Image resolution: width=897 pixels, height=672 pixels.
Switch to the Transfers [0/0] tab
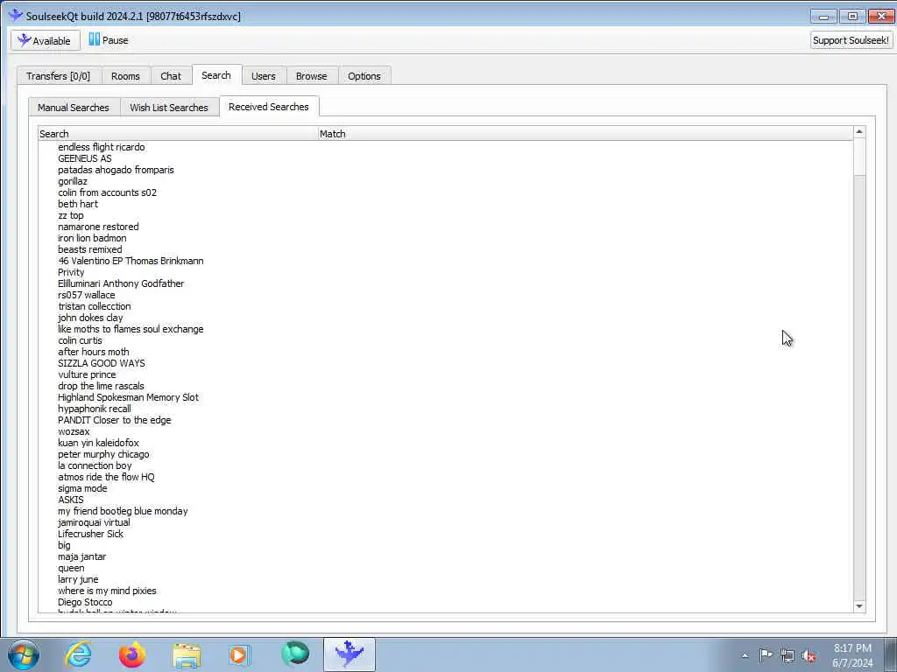point(59,76)
